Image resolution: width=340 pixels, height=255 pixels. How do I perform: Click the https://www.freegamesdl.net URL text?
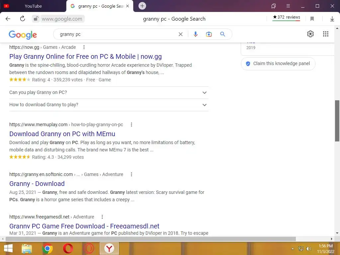coord(39,217)
